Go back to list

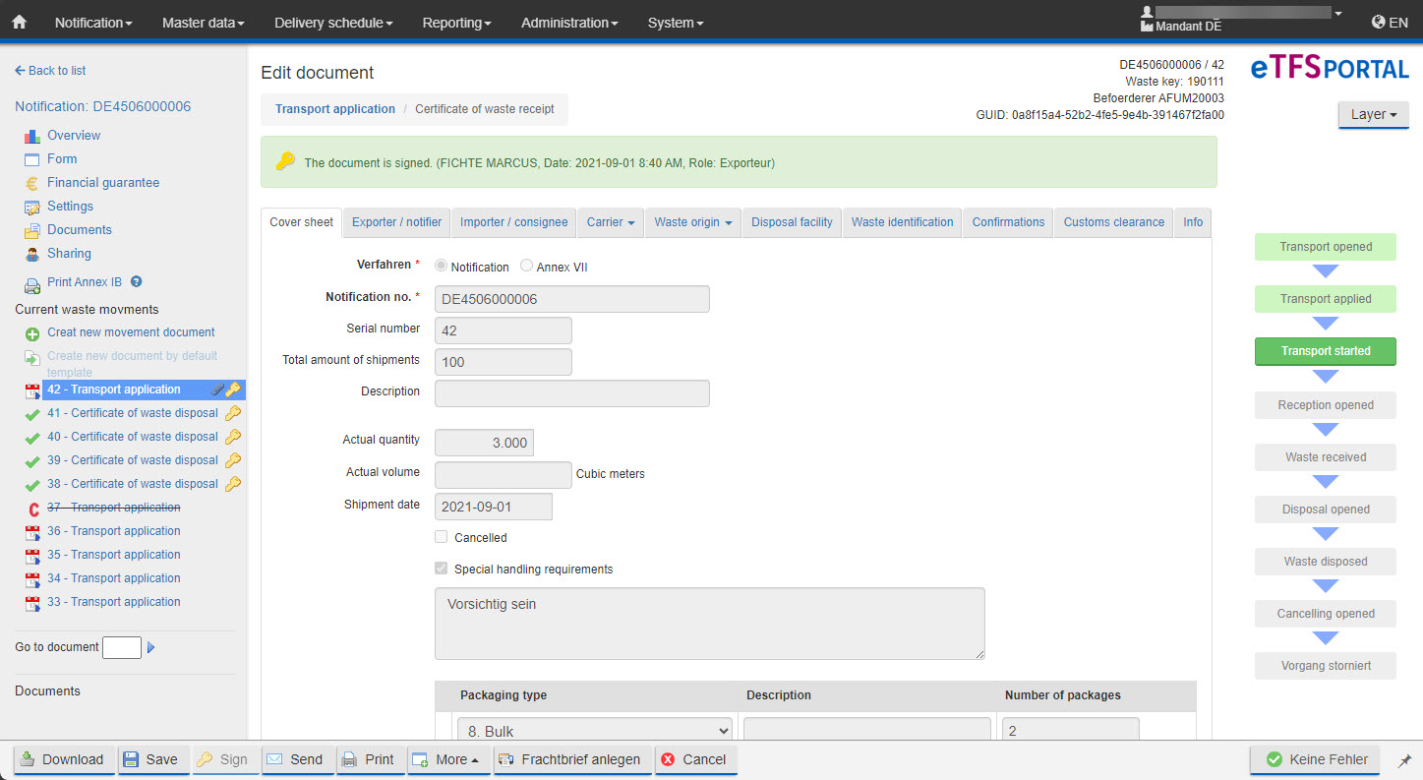coord(50,71)
